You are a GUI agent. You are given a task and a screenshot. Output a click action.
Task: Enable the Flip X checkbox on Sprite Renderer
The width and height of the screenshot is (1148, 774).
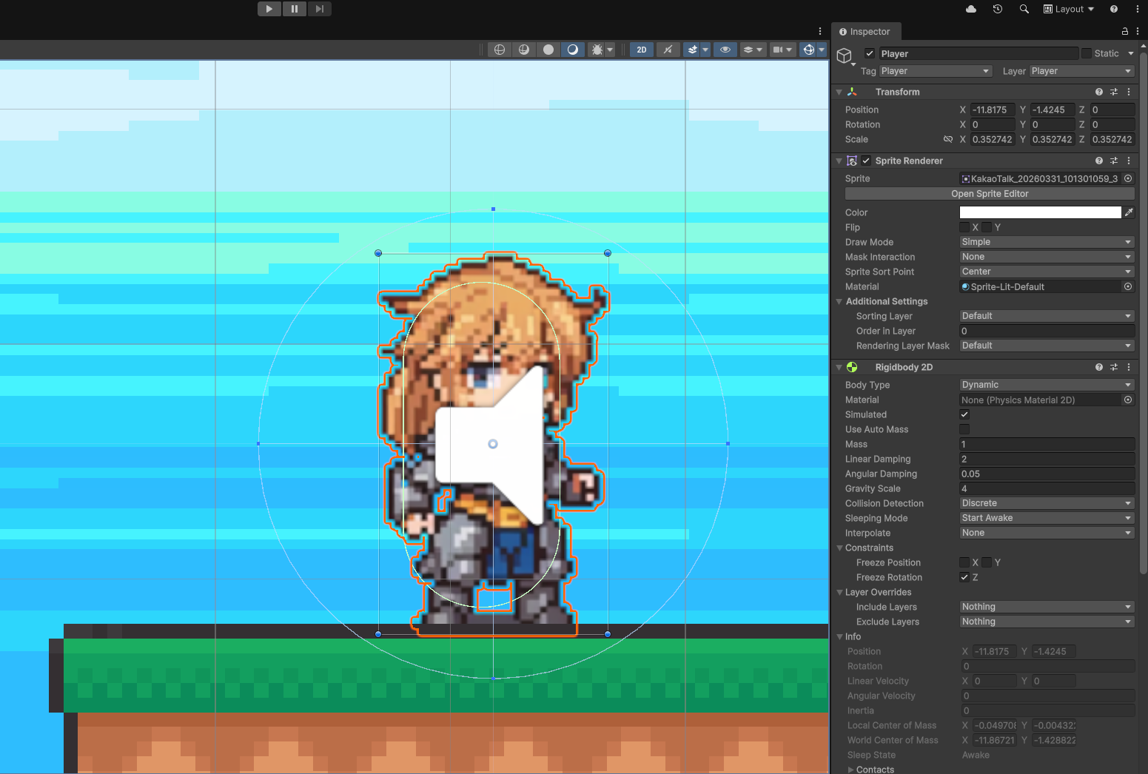point(964,227)
